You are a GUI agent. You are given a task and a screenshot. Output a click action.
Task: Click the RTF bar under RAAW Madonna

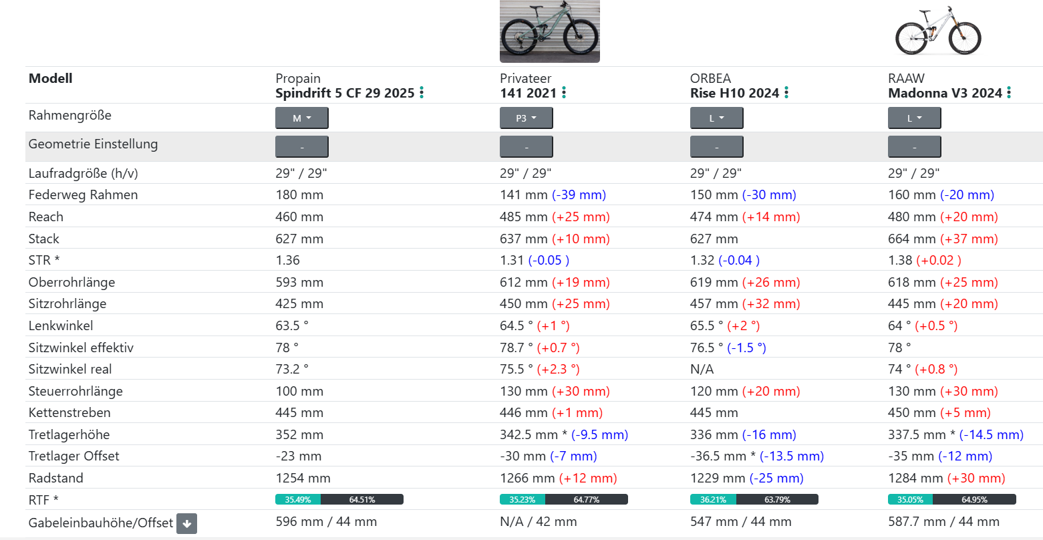[x=951, y=499]
